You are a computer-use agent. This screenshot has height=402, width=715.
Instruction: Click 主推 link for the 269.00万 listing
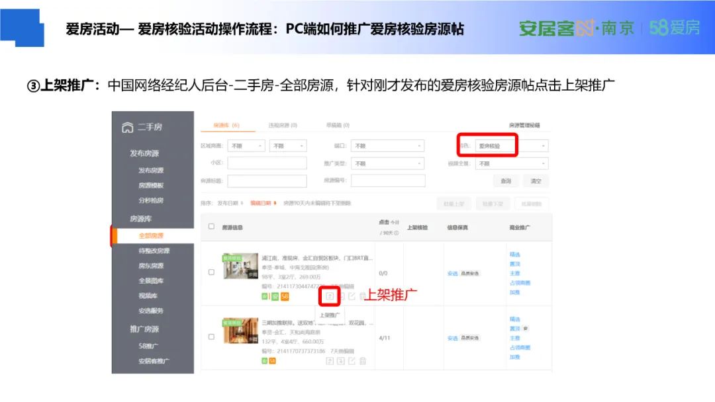coord(515,274)
